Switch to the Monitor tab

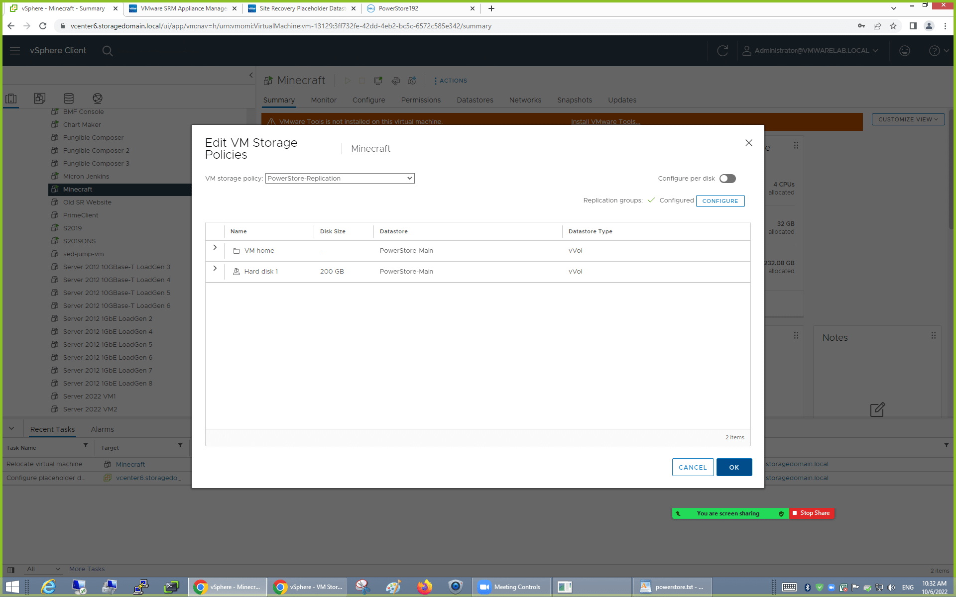(x=324, y=100)
